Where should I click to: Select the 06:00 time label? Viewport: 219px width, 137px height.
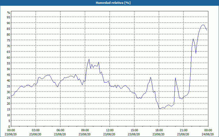(60, 130)
